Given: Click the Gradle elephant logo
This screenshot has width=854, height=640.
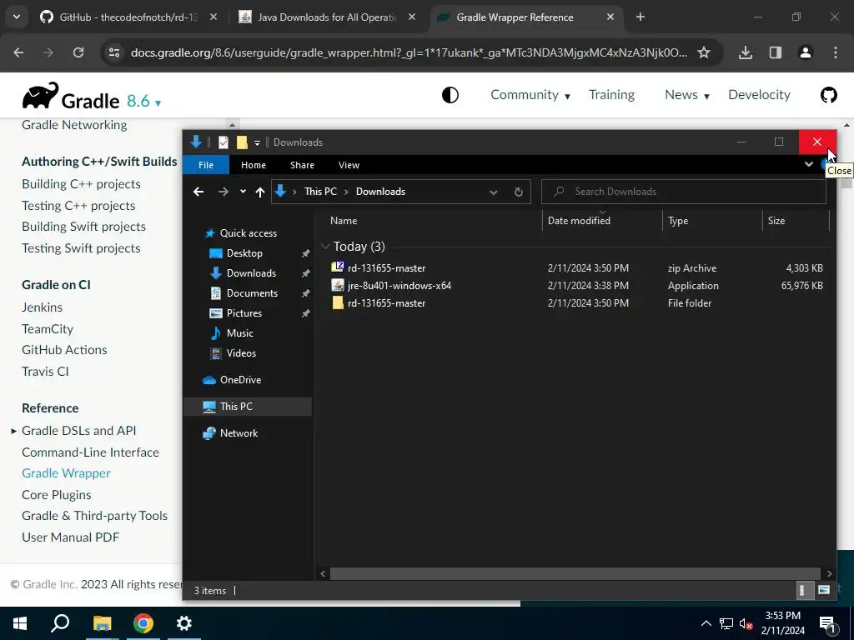Looking at the screenshot, I should click(40, 97).
